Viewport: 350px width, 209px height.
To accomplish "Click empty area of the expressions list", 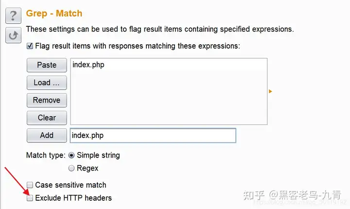I will pyautogui.click(x=168, y=102).
